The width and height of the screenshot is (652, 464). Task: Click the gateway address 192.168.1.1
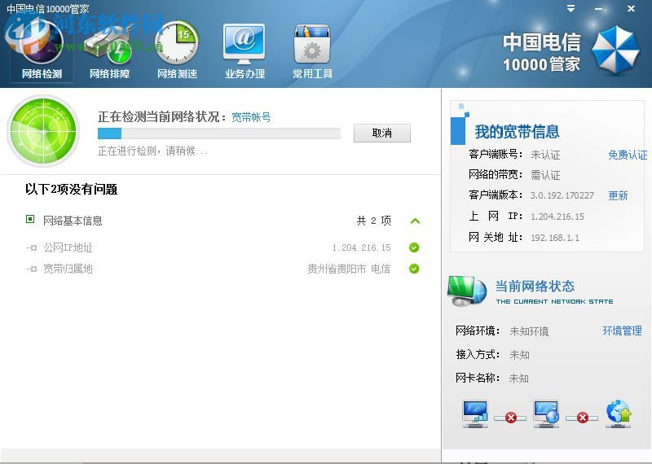(x=555, y=238)
